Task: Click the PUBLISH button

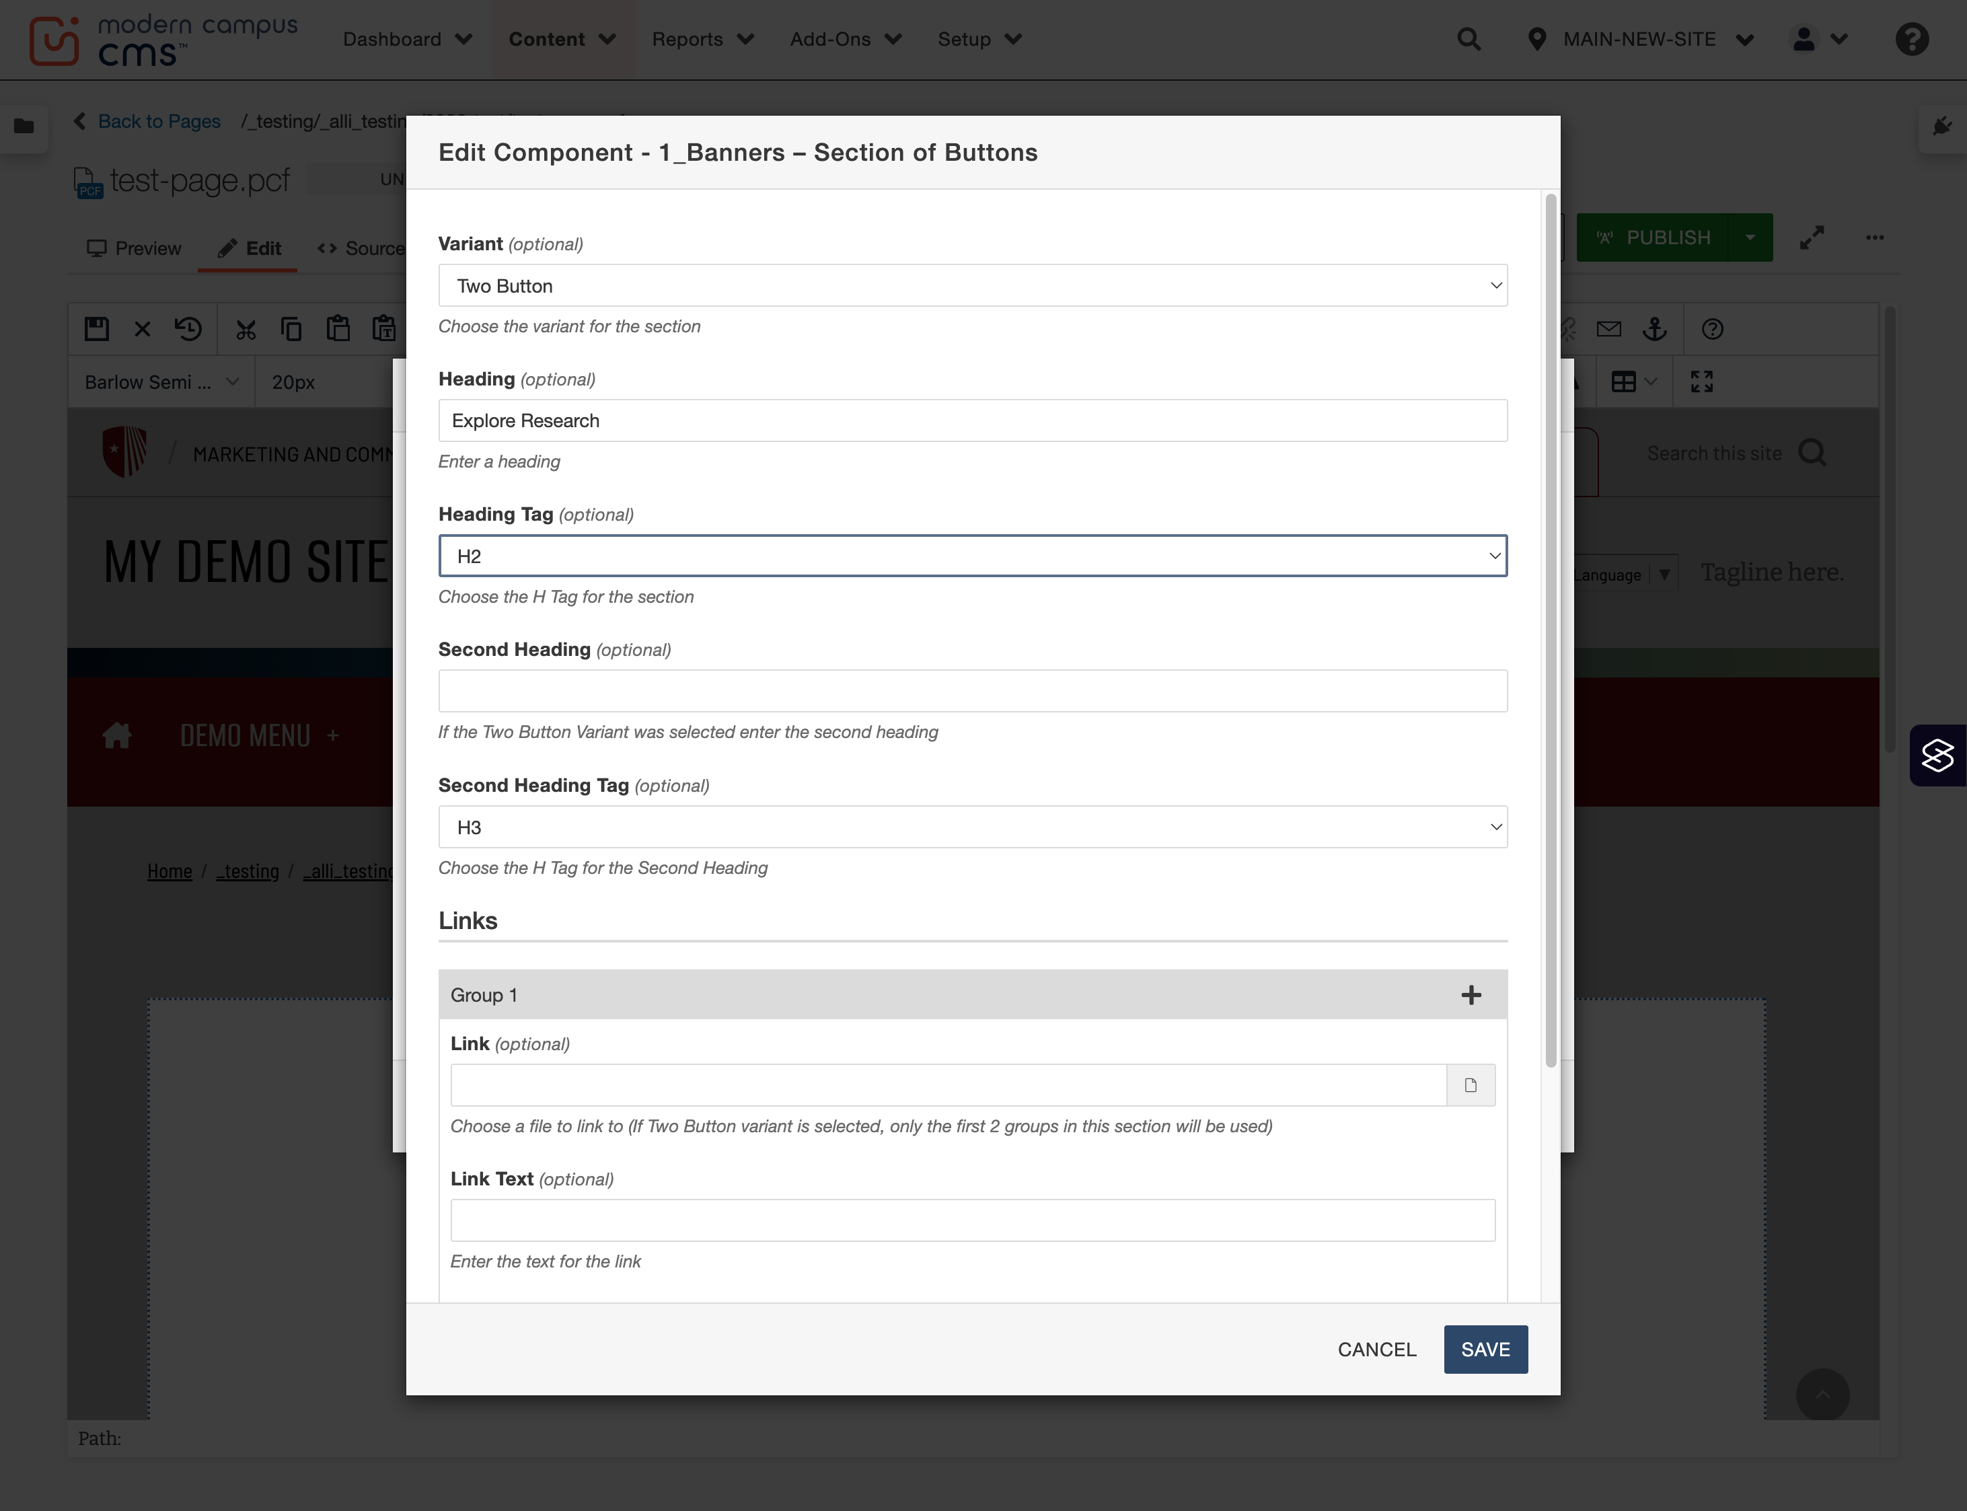Action: click(x=1653, y=237)
